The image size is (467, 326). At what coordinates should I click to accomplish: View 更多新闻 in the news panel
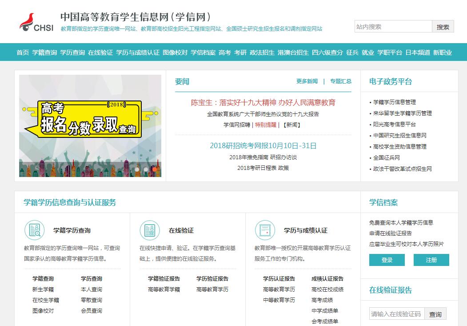307,81
